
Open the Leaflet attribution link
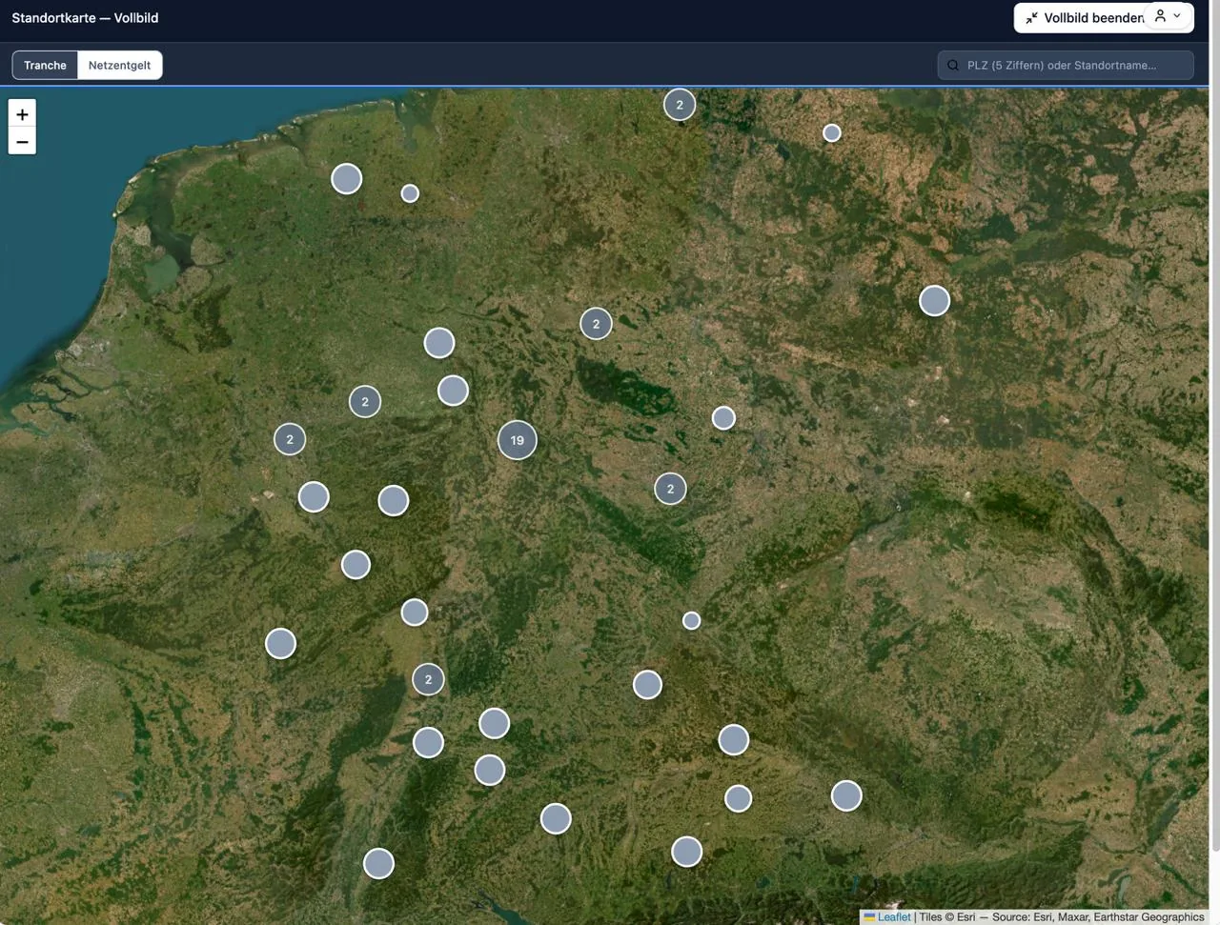(x=893, y=916)
